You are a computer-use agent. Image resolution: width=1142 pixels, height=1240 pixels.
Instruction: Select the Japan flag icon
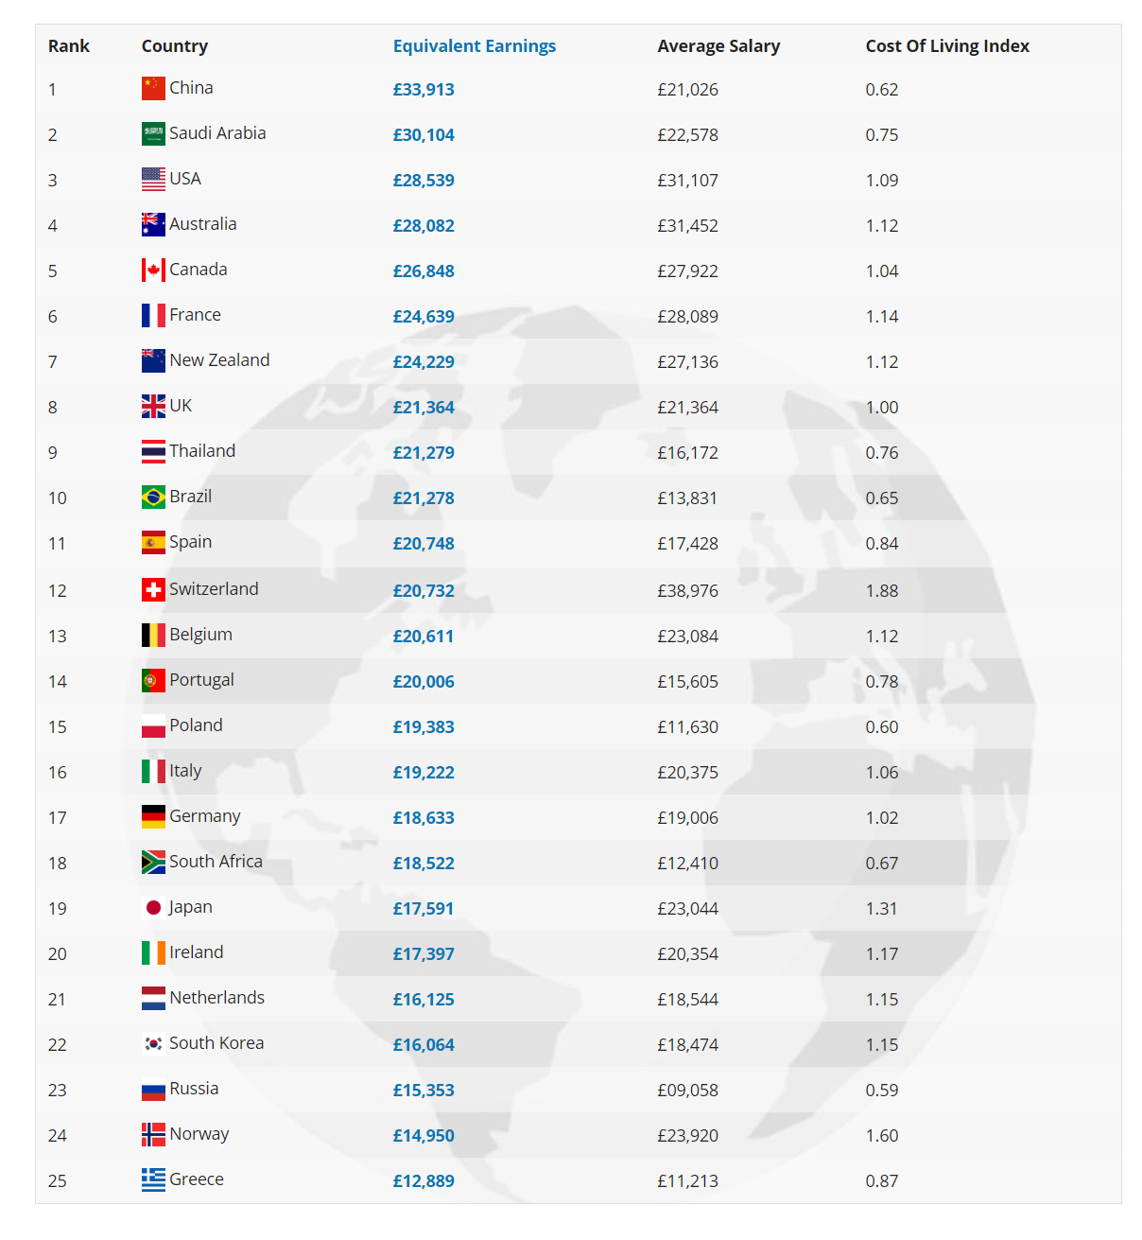[x=153, y=908]
